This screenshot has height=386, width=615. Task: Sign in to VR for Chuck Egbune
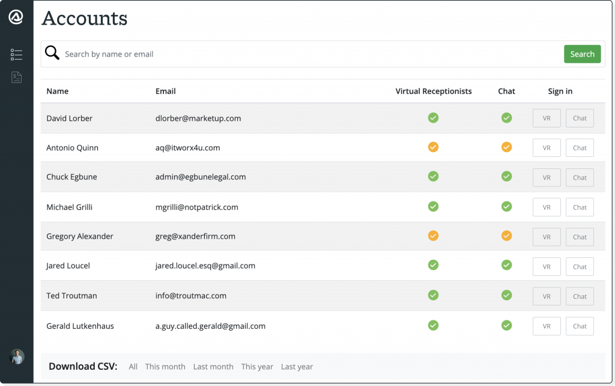[546, 177]
